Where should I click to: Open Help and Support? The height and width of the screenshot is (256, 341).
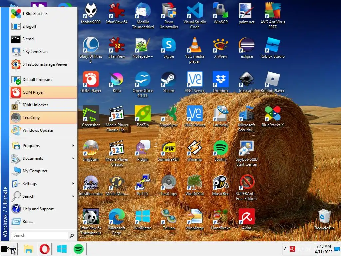[x=44, y=209]
